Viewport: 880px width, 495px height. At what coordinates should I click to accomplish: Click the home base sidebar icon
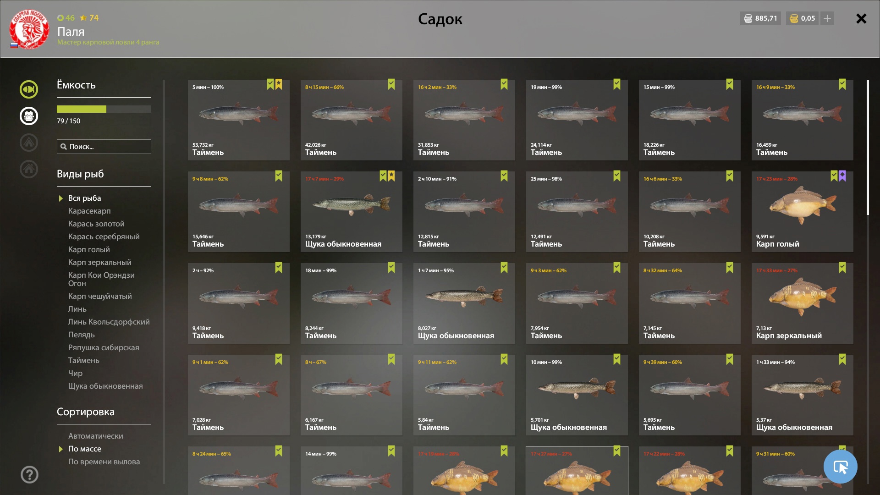tap(28, 169)
